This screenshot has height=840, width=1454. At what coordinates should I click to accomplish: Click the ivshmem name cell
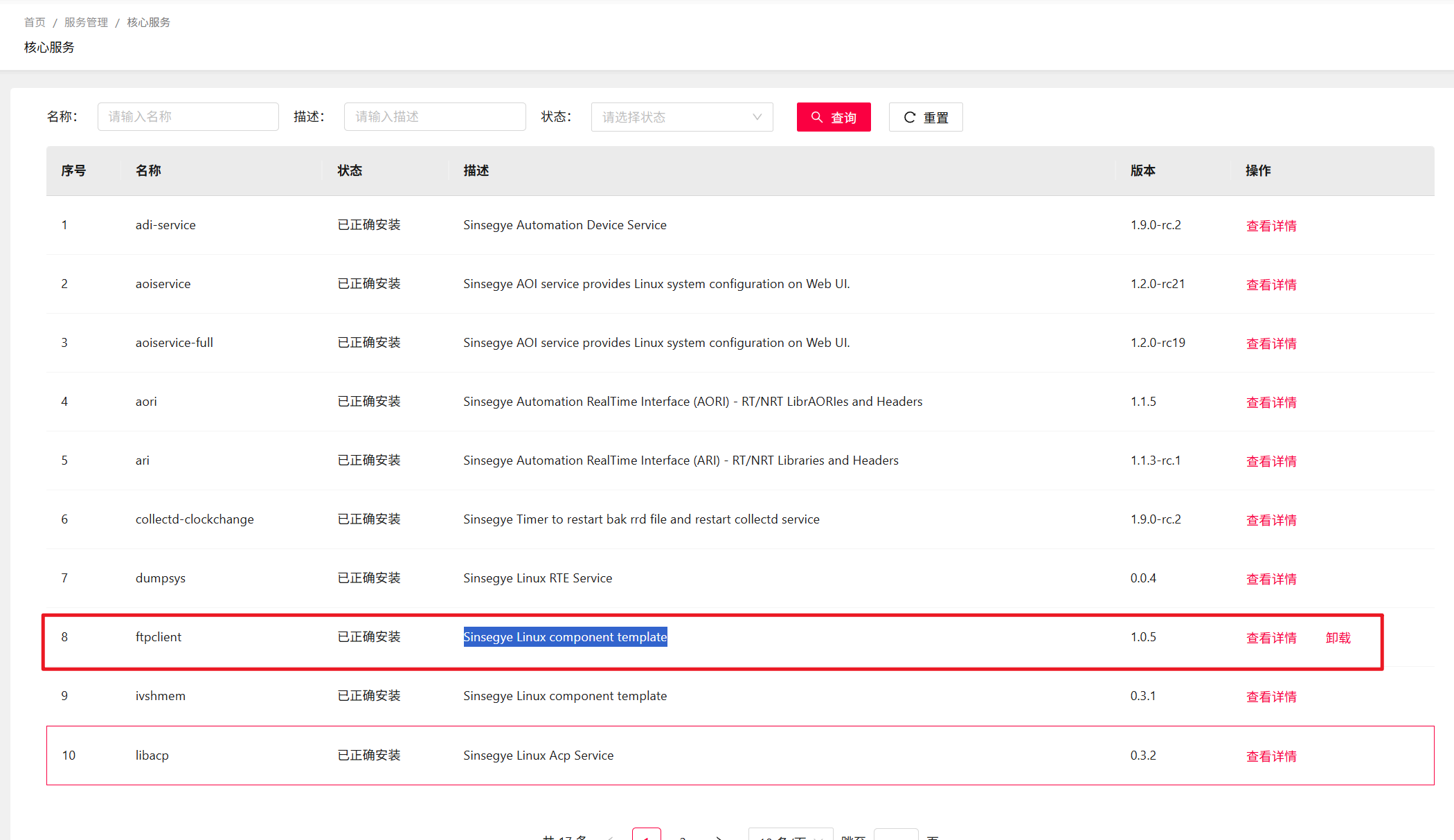[x=161, y=696]
